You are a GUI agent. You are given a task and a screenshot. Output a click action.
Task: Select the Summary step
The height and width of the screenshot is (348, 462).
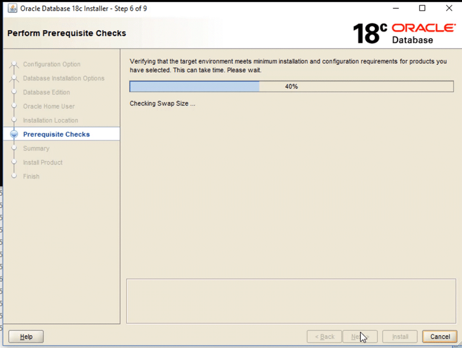36,149
